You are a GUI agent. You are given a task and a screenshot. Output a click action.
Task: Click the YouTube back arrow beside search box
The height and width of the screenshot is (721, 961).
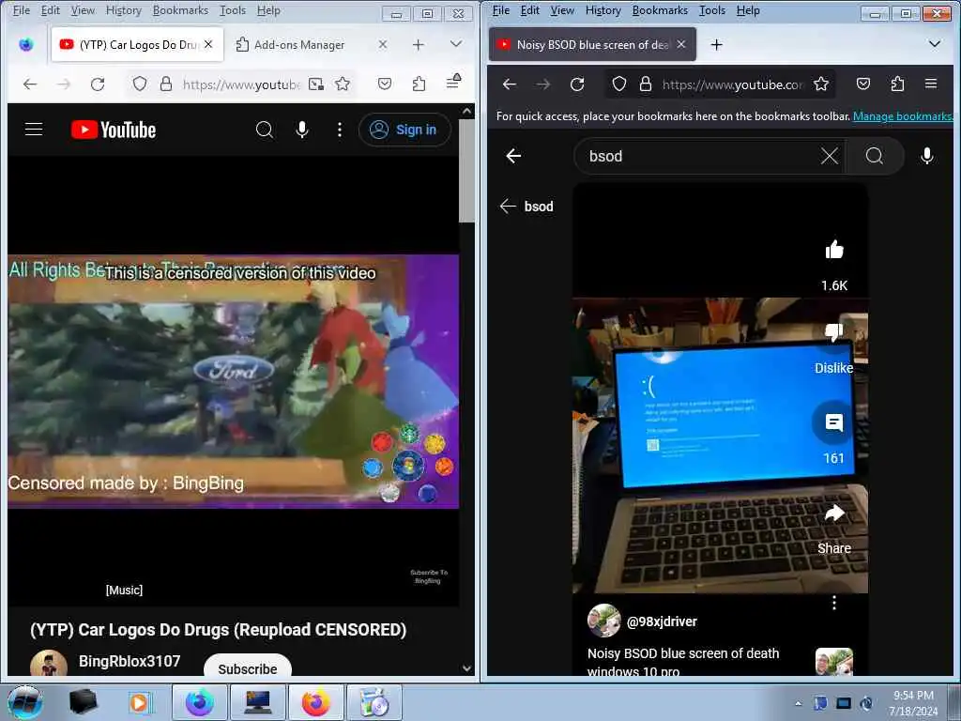[513, 156]
